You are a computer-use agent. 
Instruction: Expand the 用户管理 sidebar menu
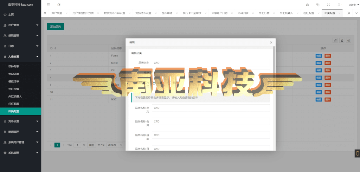click(x=20, y=25)
